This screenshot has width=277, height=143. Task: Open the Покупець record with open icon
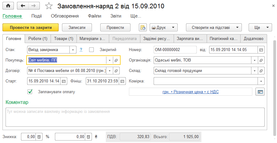[116, 60]
